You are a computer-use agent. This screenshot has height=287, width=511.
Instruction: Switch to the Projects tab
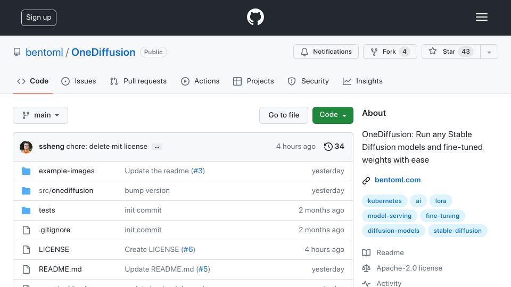tap(253, 81)
